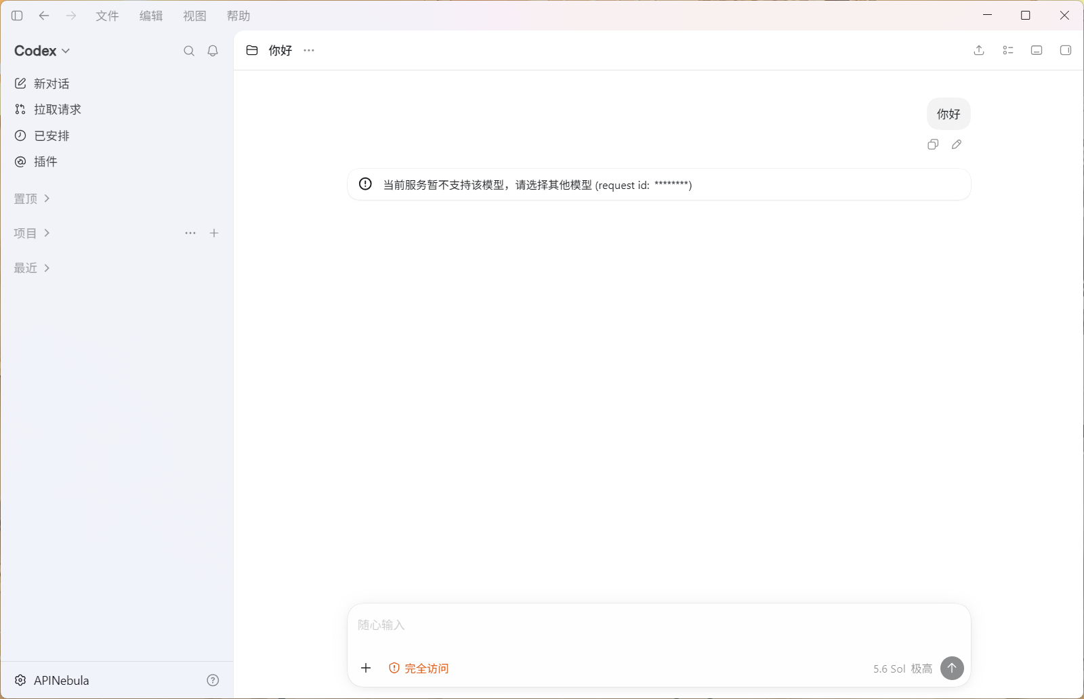Add attachment with plus button
1084x699 pixels.
coord(366,668)
